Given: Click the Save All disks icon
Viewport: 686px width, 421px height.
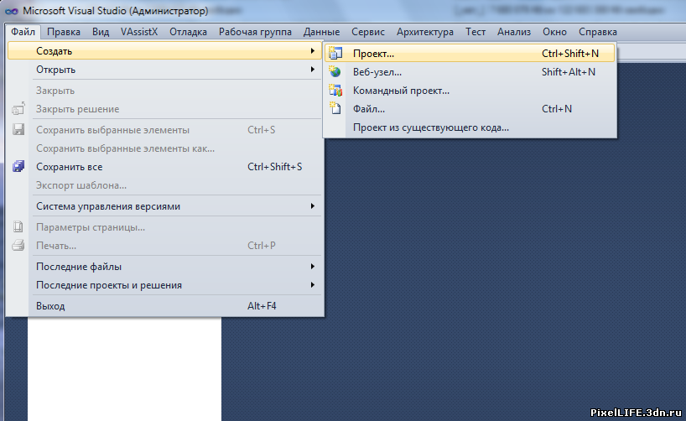Looking at the screenshot, I should (18, 167).
